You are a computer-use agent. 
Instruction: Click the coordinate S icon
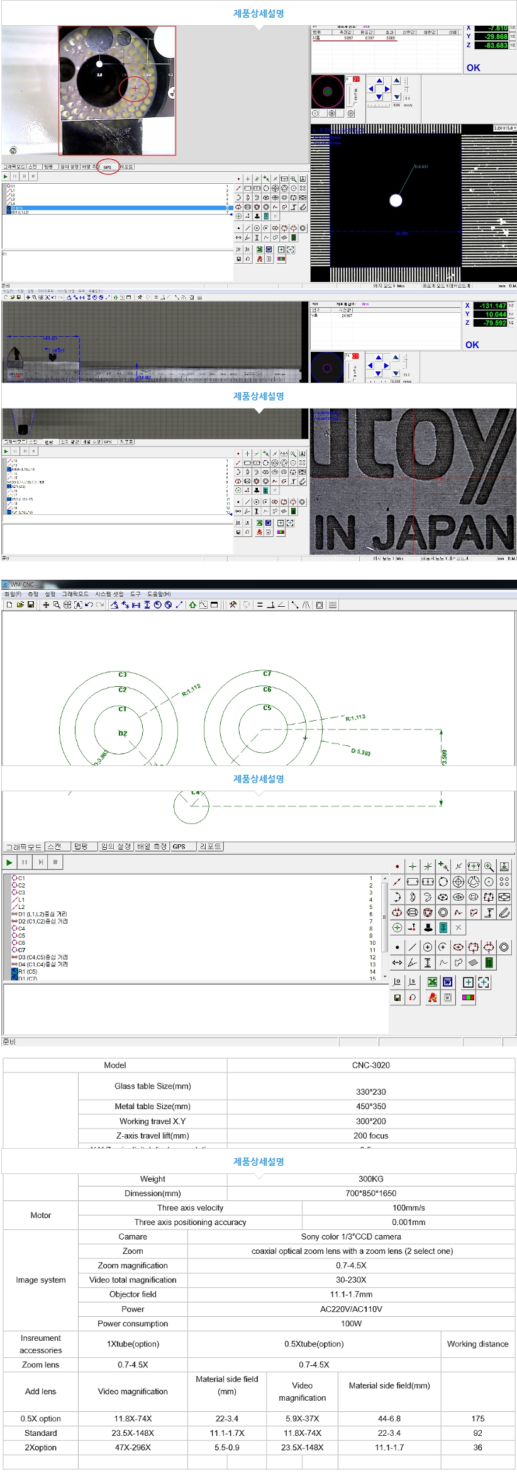[413, 982]
